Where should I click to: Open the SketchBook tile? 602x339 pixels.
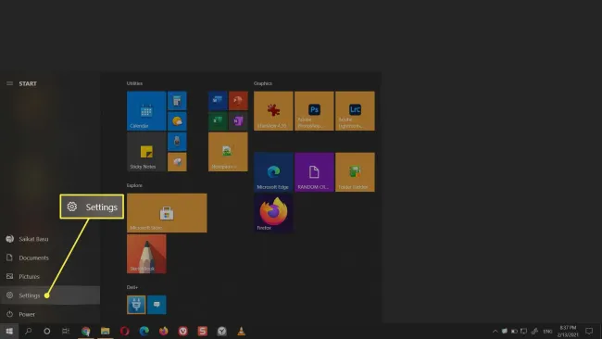(x=146, y=254)
